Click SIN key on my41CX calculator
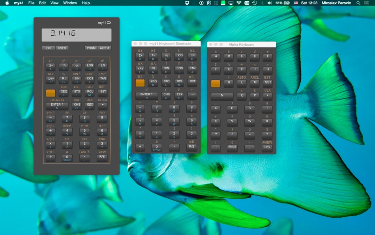Screen dimensions: 375x235 point(77,80)
